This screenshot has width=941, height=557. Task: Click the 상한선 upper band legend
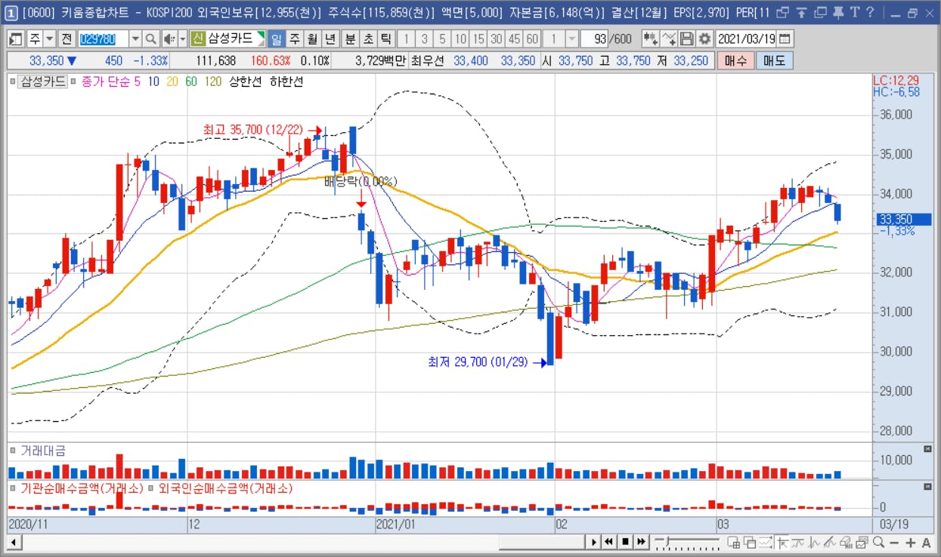coord(246,82)
